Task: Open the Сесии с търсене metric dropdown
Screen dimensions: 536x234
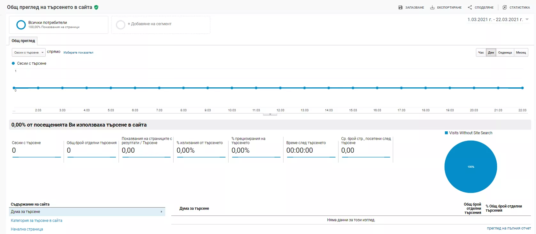Action: (29, 53)
